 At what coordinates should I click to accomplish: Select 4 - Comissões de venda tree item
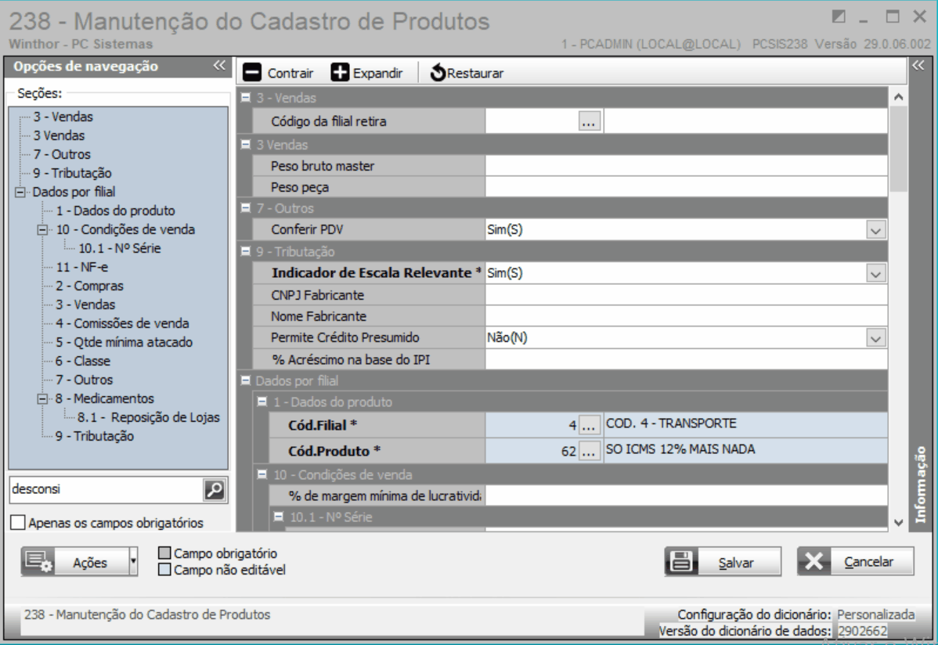point(122,323)
